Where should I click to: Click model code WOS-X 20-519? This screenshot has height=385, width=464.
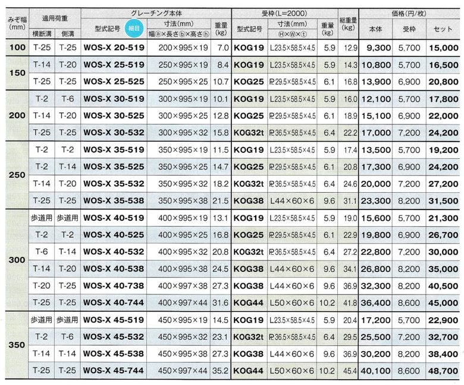113,48
